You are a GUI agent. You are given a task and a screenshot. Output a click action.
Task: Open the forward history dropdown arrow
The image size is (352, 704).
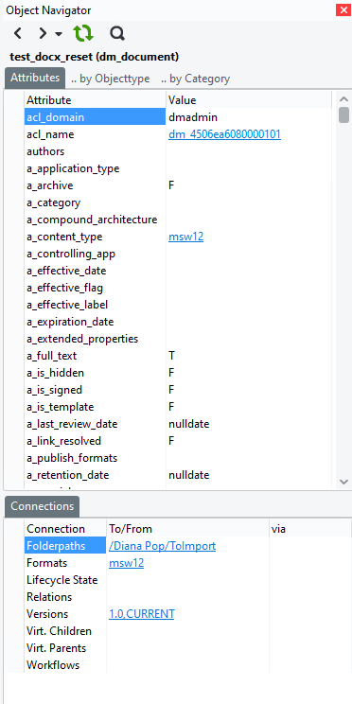[x=59, y=34]
